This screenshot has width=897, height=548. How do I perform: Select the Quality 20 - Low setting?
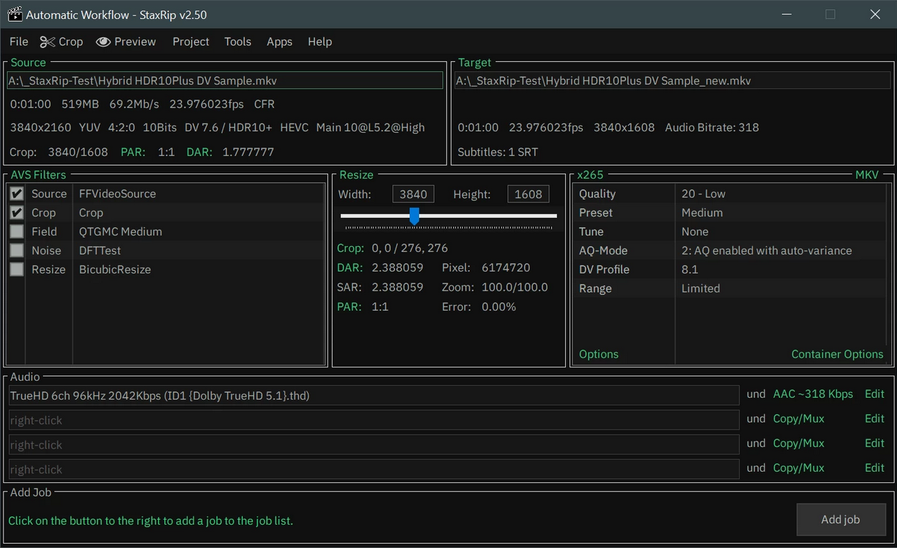pos(703,194)
